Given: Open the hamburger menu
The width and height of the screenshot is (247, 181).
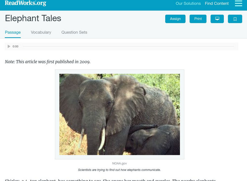Looking at the screenshot, I should tap(238, 3).
